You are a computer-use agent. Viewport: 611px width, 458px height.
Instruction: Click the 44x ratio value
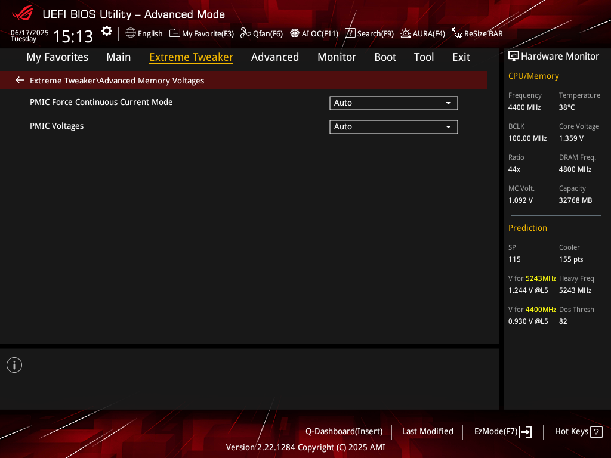point(514,169)
